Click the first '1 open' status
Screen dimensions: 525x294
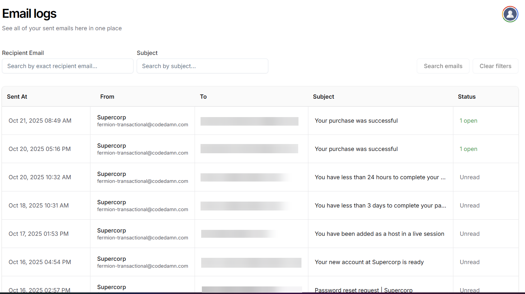pyautogui.click(x=468, y=121)
